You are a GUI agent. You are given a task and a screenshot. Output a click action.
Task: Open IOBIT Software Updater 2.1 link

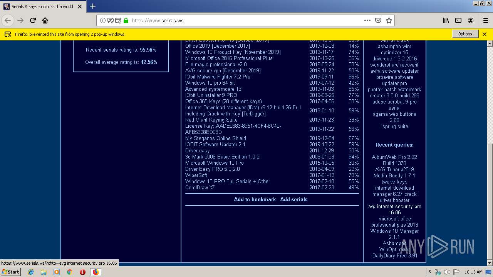(215, 144)
